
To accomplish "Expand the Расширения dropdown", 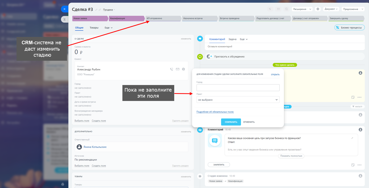I will (x=302, y=9).
